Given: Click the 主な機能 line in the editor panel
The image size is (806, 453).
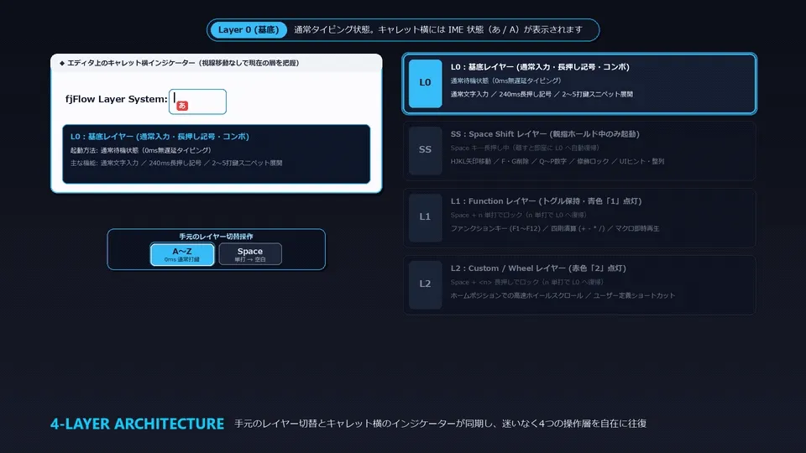Looking at the screenshot, I should [x=176, y=164].
